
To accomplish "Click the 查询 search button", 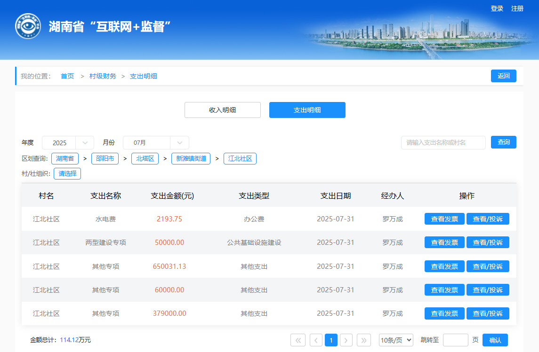I will 503,142.
